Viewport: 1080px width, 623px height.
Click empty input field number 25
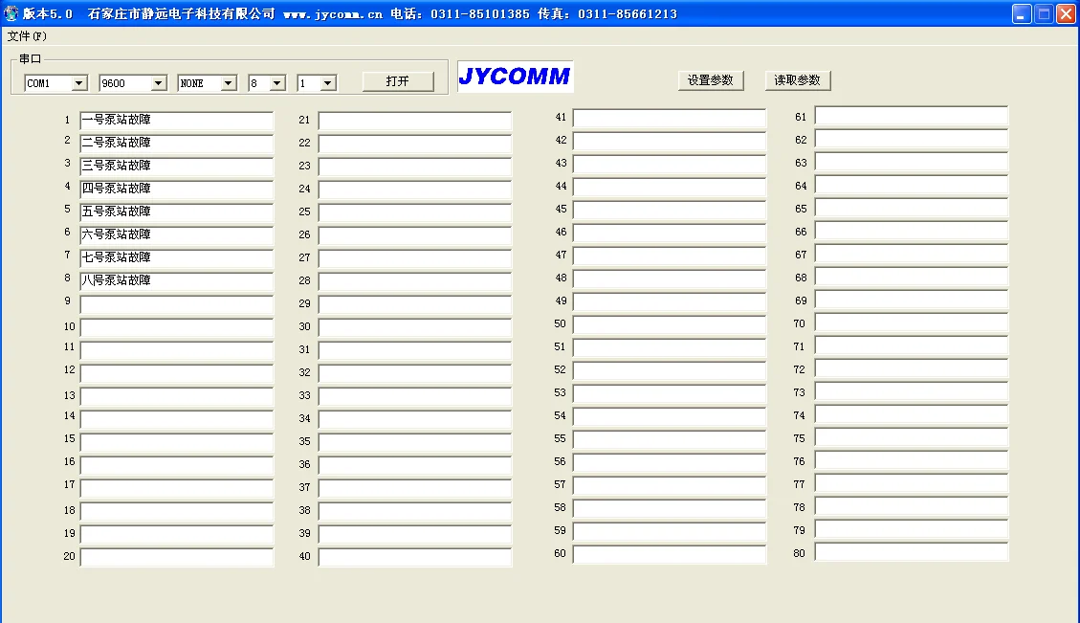(x=414, y=212)
